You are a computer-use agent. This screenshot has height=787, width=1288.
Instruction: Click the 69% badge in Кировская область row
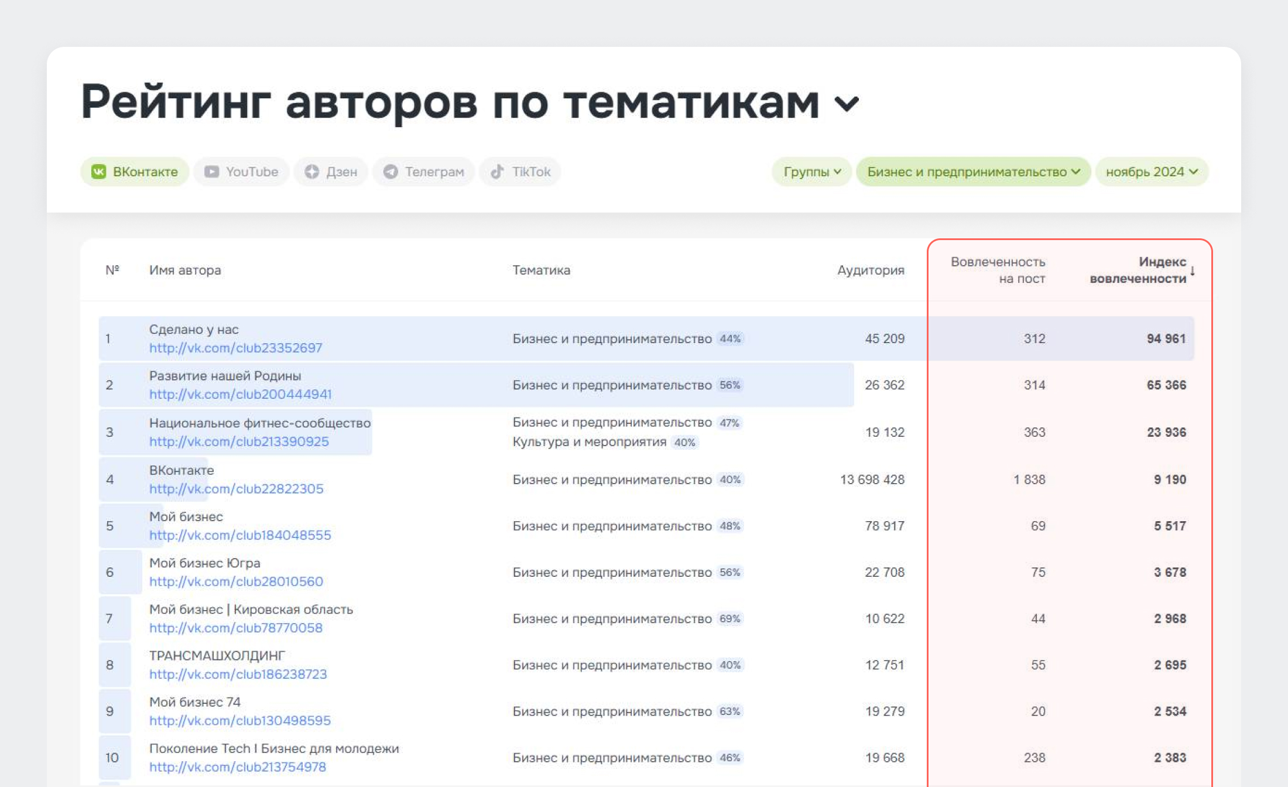pyautogui.click(x=730, y=618)
